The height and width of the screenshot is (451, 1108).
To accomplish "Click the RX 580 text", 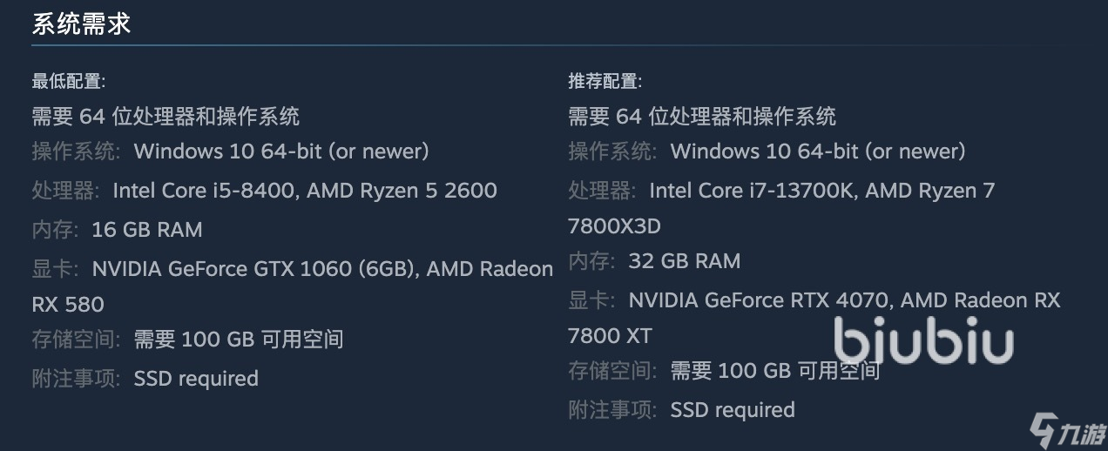I will tap(68, 305).
